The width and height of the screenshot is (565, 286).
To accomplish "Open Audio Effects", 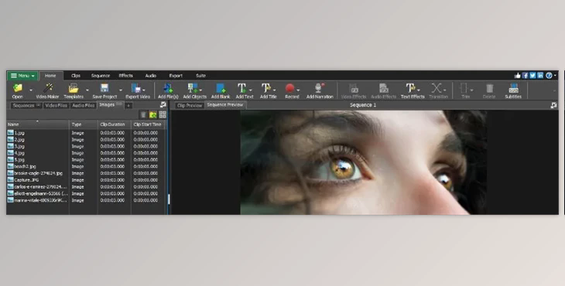I will [x=383, y=90].
